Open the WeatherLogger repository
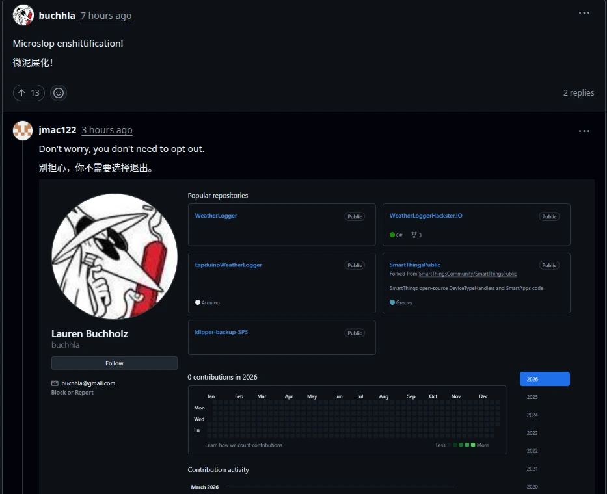607x494 pixels. 216,216
